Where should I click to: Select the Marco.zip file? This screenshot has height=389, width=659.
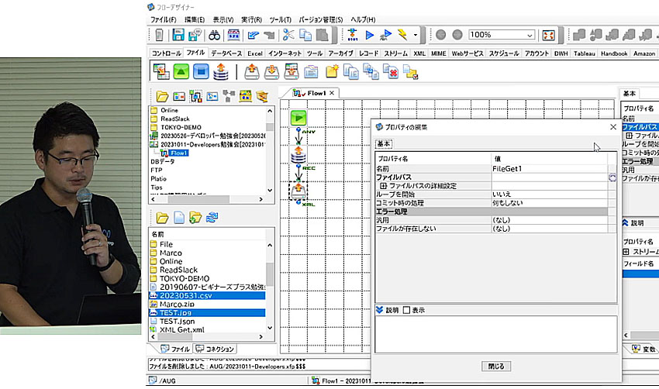(x=177, y=304)
